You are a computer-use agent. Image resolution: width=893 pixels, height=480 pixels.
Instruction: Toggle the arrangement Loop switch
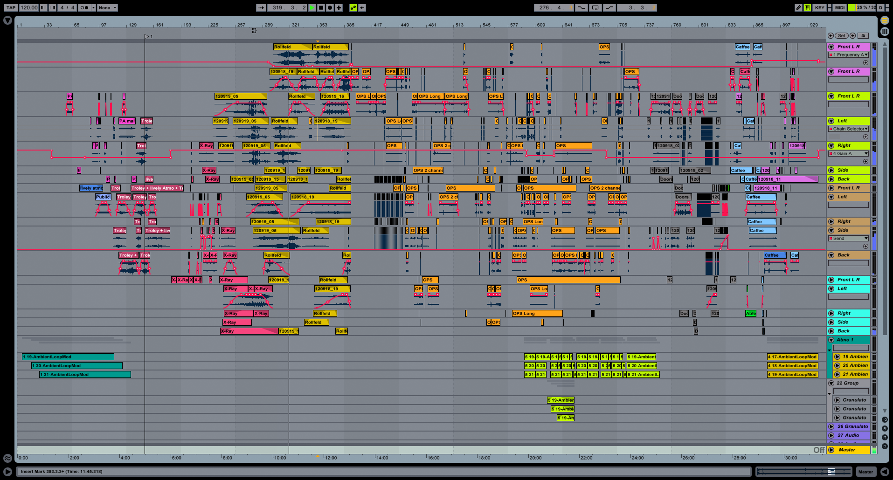point(595,7)
